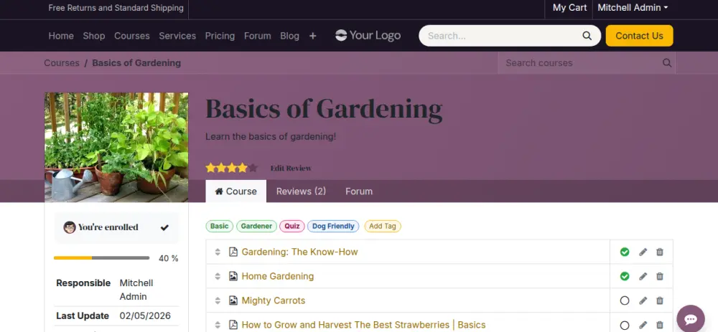Open the Home Gardening lesson
The height and width of the screenshot is (332, 718).
click(x=277, y=276)
